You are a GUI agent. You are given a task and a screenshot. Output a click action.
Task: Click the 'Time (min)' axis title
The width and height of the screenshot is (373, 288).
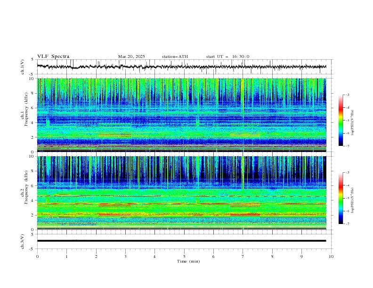tap(188, 261)
